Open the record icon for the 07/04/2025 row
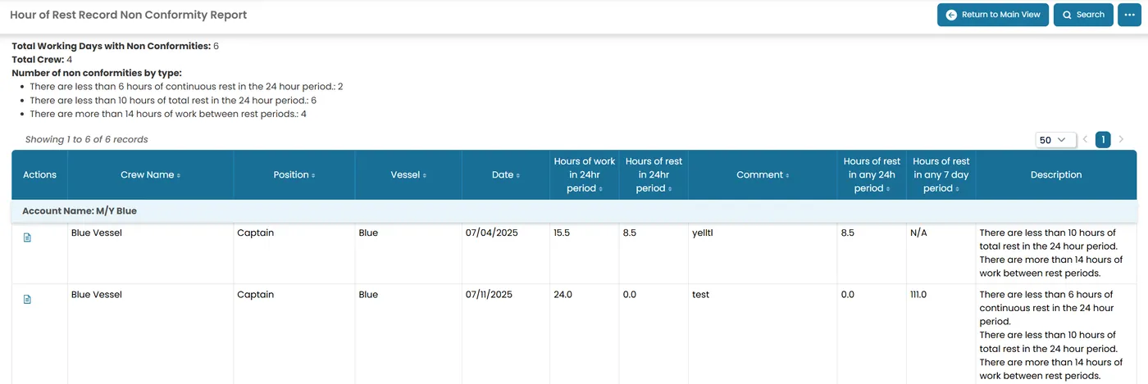The image size is (1148, 384). pyautogui.click(x=27, y=237)
